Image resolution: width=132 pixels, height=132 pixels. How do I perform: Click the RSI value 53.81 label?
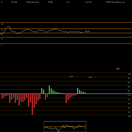coord(87,31)
